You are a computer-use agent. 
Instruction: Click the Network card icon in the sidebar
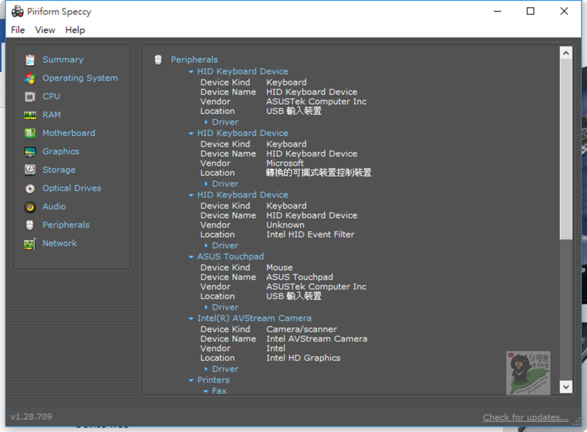[x=30, y=244]
